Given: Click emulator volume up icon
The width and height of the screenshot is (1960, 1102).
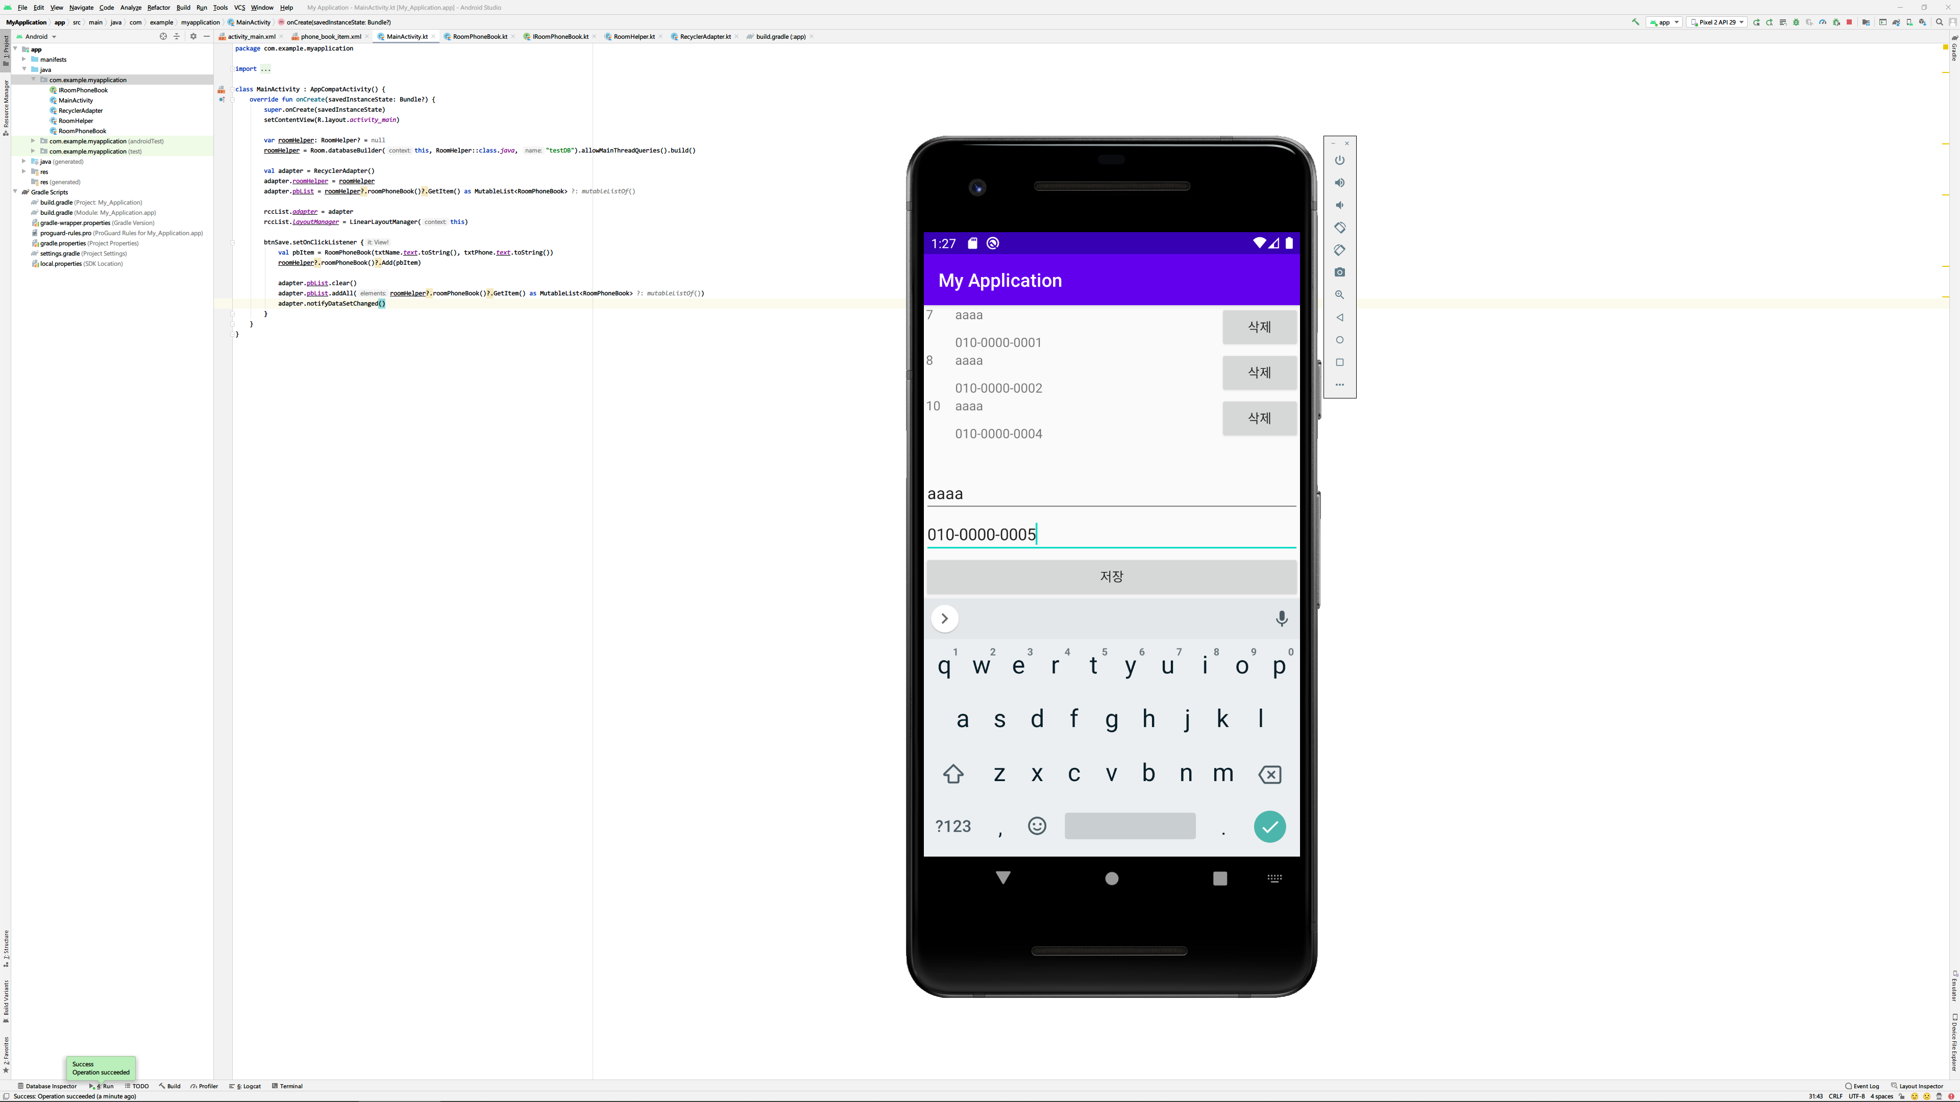Looking at the screenshot, I should pos(1340,183).
